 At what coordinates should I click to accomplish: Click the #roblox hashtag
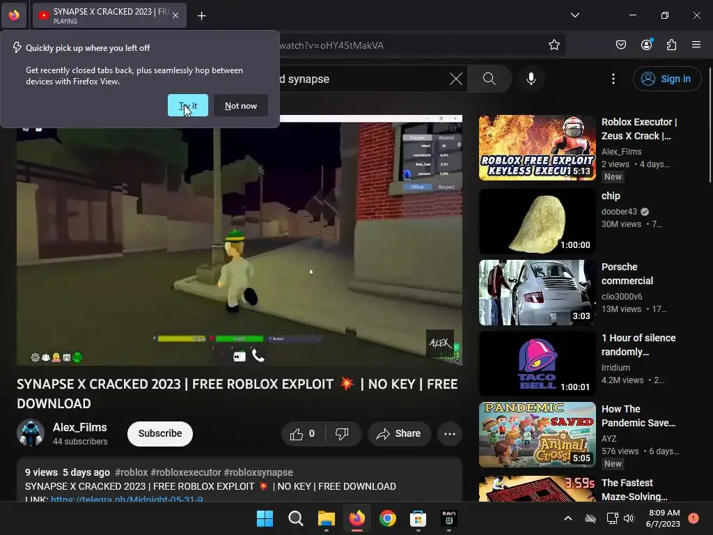(x=132, y=472)
